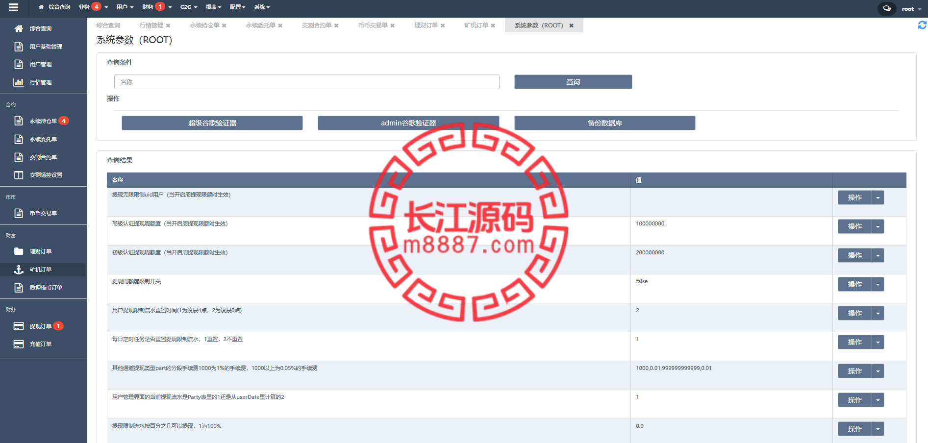Image resolution: width=928 pixels, height=443 pixels.
Task: Click the 查询 search button
Action: point(573,82)
